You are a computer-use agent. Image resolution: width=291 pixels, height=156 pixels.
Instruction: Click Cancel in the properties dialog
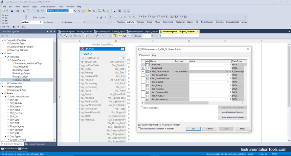[209, 129]
